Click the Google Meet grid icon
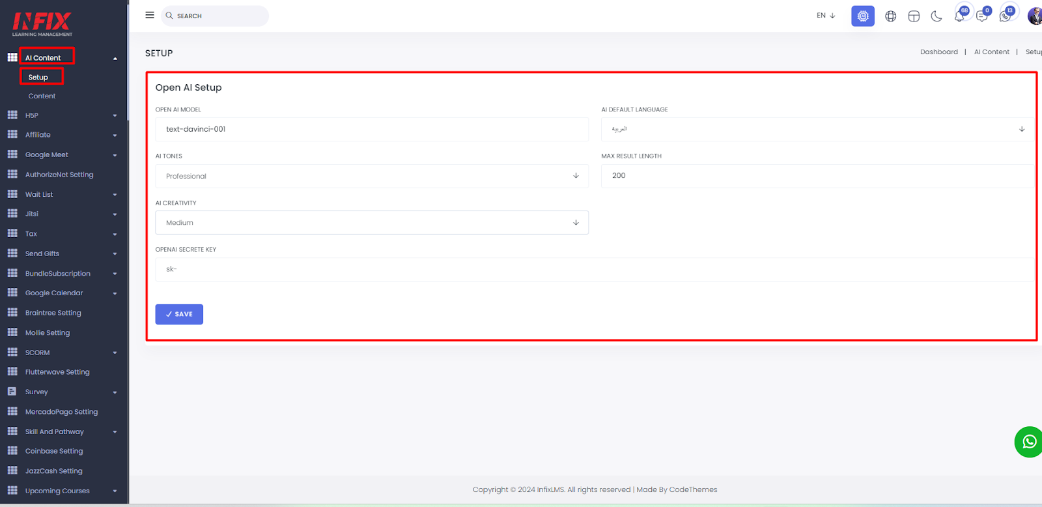Screen dimensions: 1042x507 coord(12,154)
